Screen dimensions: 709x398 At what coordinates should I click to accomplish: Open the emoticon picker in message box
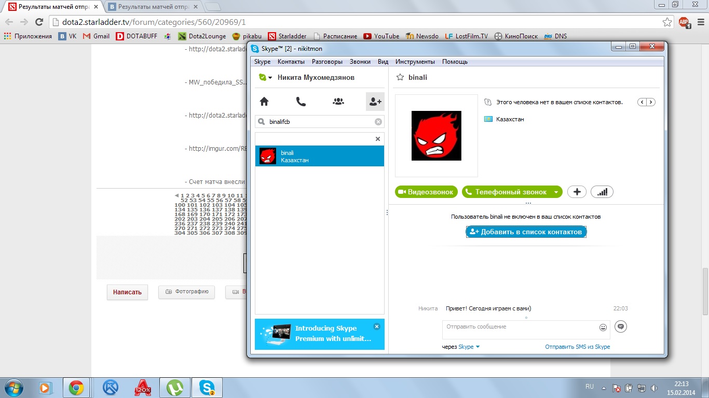pos(603,327)
